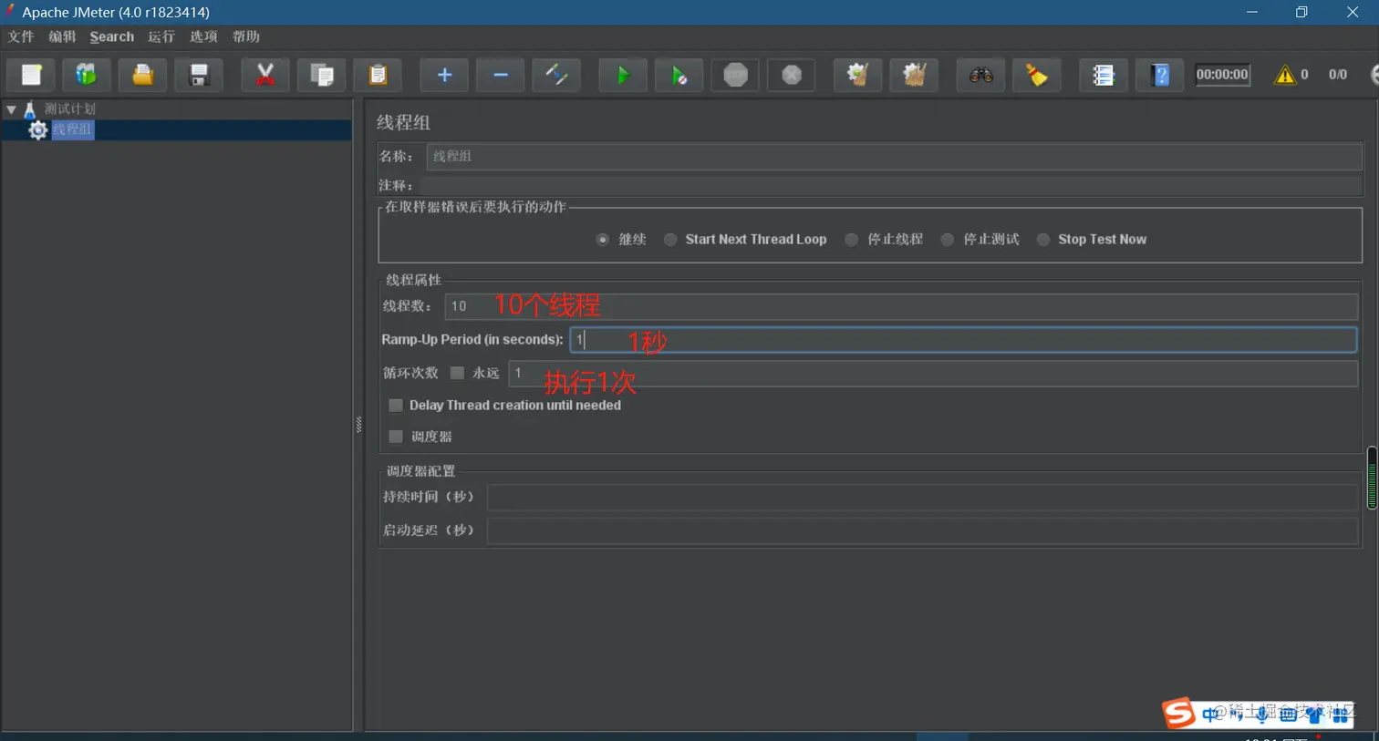Viewport: 1379px width, 741px height.
Task: Click the panel splitter handle
Action: tap(358, 425)
